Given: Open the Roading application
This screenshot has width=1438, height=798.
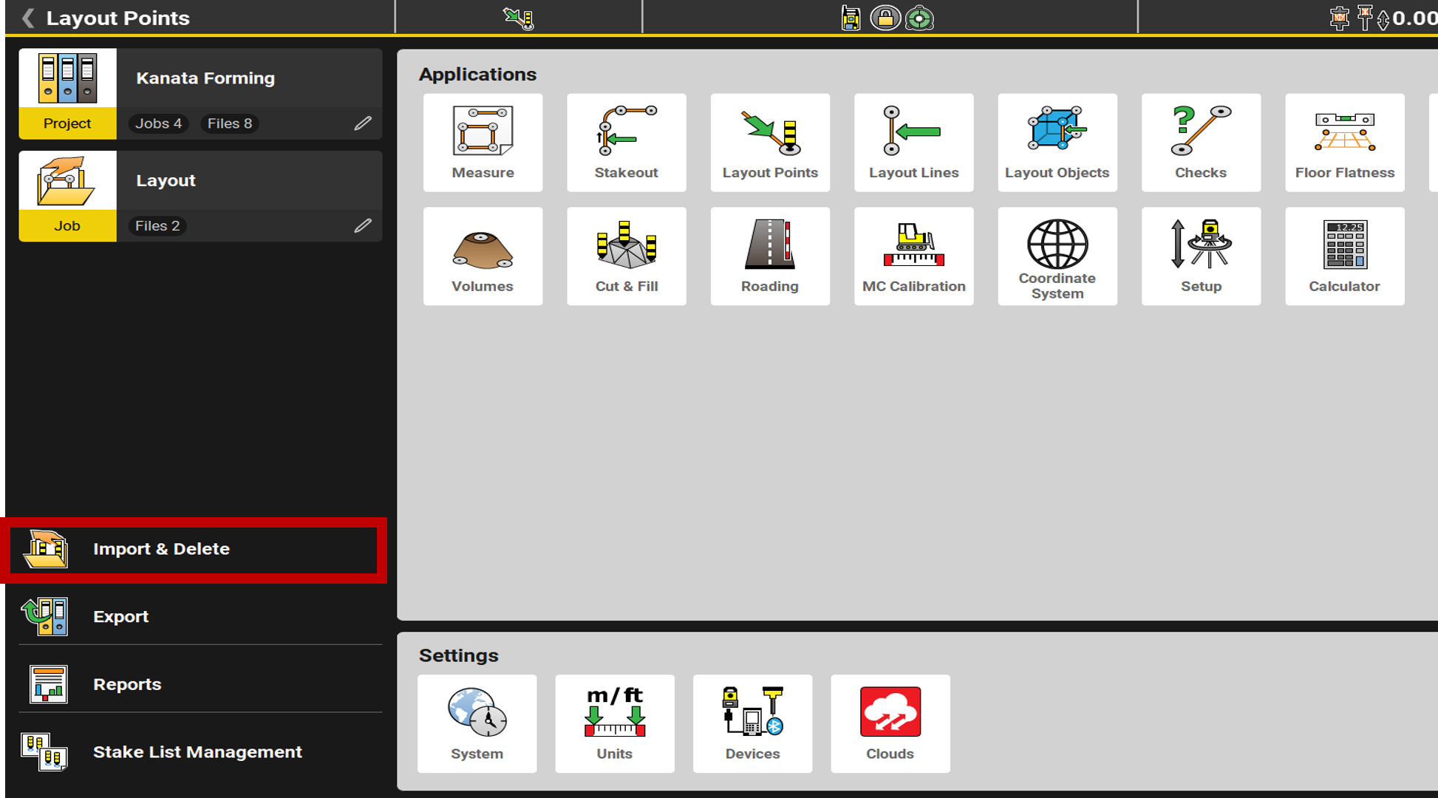Looking at the screenshot, I should [769, 256].
